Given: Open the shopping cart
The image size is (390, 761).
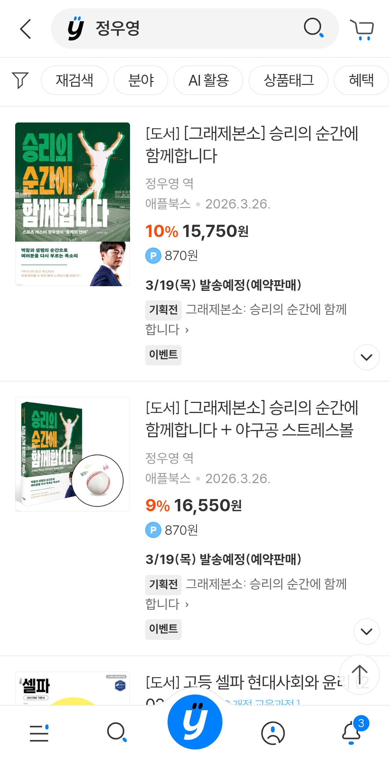Looking at the screenshot, I should click(x=362, y=29).
